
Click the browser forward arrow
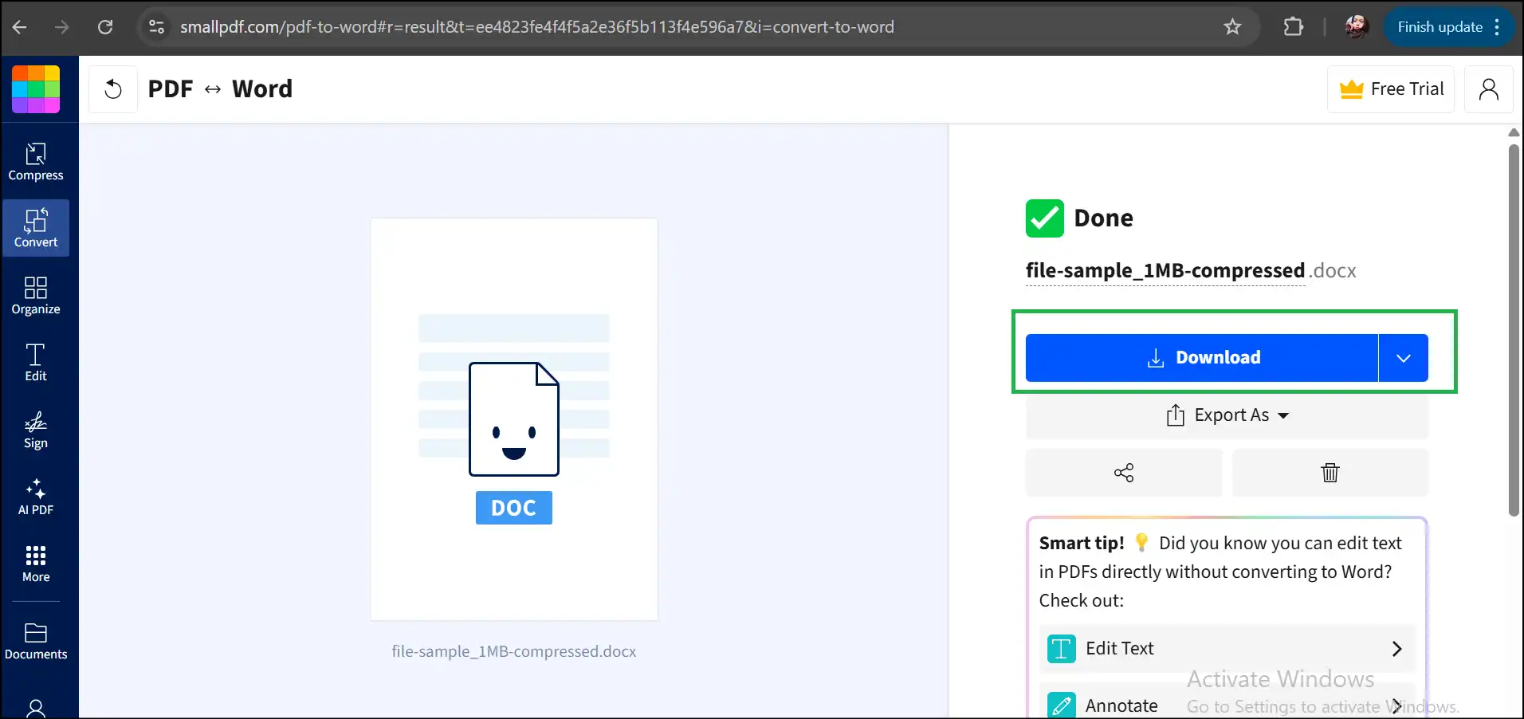[62, 27]
